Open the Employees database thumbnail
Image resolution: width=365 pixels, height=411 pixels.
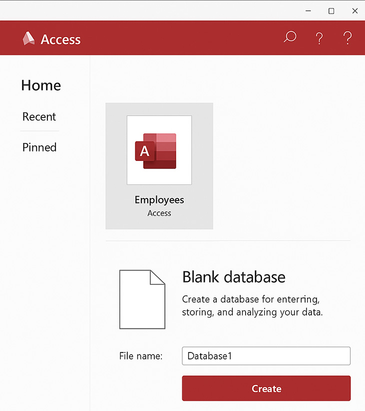(159, 150)
